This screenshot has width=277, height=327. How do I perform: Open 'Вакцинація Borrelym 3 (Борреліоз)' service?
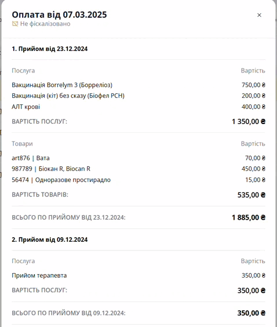62,85
